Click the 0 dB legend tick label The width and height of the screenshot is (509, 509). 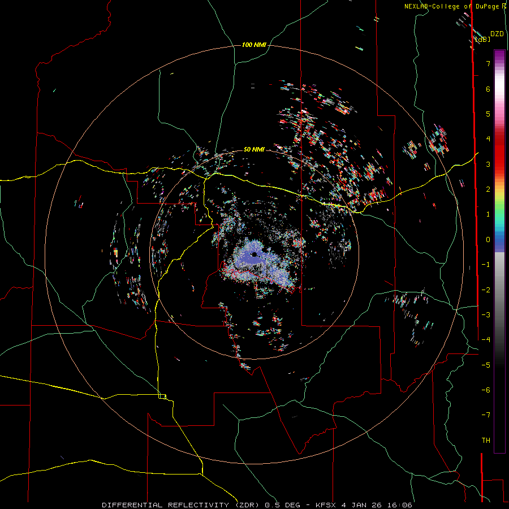click(x=488, y=240)
